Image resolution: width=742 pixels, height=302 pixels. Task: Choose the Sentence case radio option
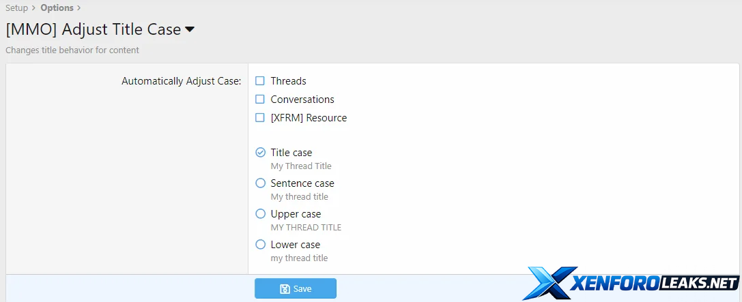click(x=260, y=183)
